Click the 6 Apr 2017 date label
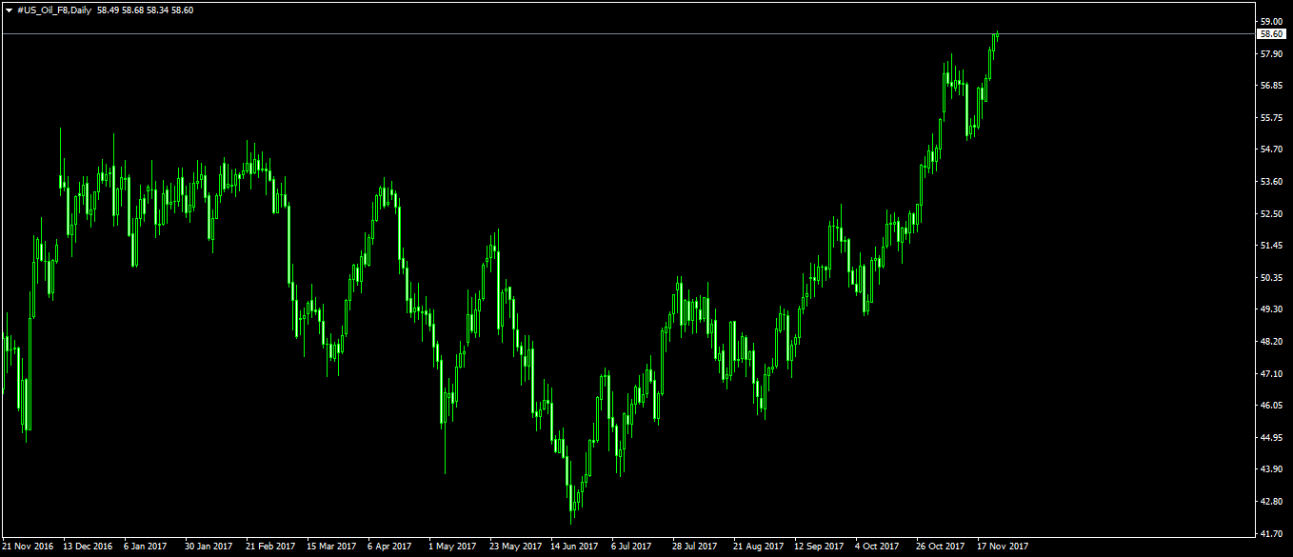This screenshot has height=557, width=1293. pos(389,547)
